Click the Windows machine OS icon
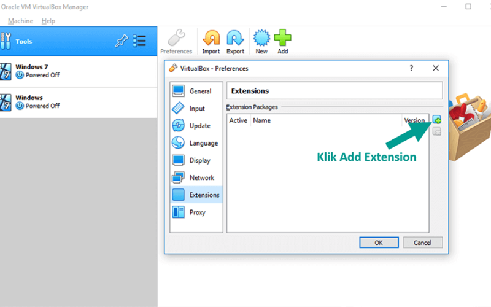Viewport: 491px width, 307px height. tap(6, 103)
